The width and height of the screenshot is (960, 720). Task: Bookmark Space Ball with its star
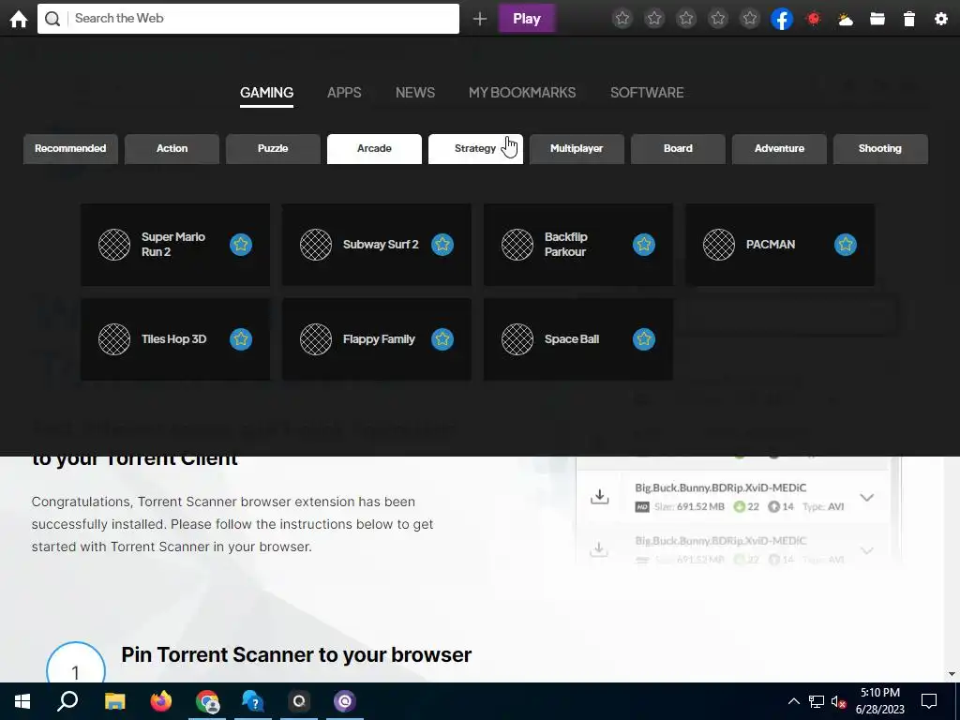(644, 339)
